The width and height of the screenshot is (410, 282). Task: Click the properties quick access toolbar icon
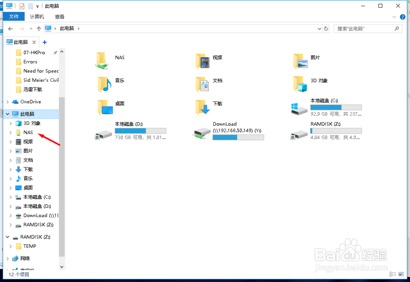22,6
